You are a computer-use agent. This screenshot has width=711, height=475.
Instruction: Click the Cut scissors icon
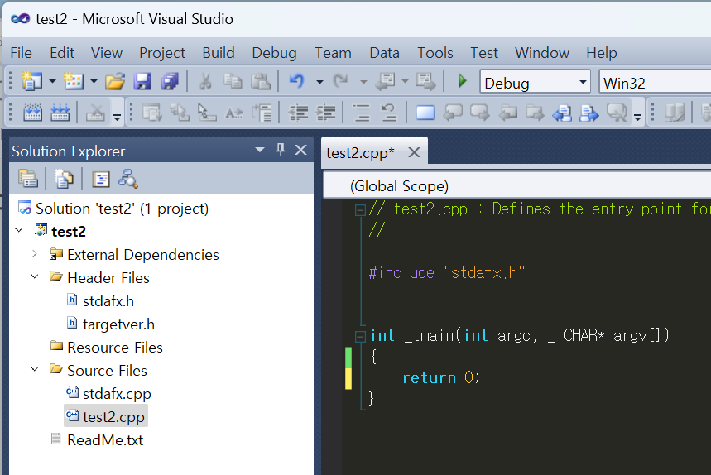point(205,82)
